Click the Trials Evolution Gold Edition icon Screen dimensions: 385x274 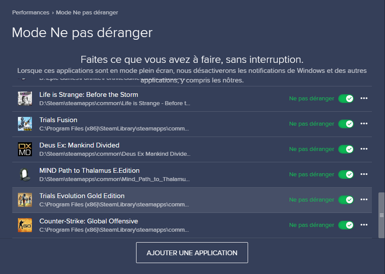[x=25, y=200]
